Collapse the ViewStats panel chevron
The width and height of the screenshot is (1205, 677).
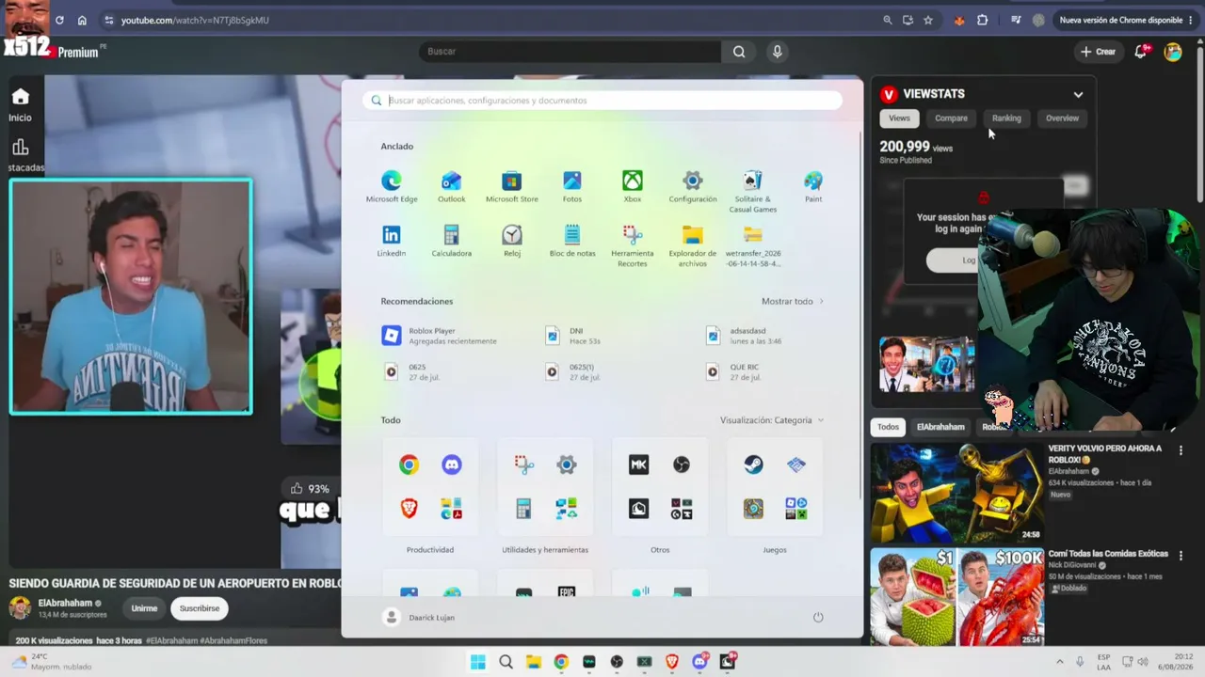(1078, 94)
